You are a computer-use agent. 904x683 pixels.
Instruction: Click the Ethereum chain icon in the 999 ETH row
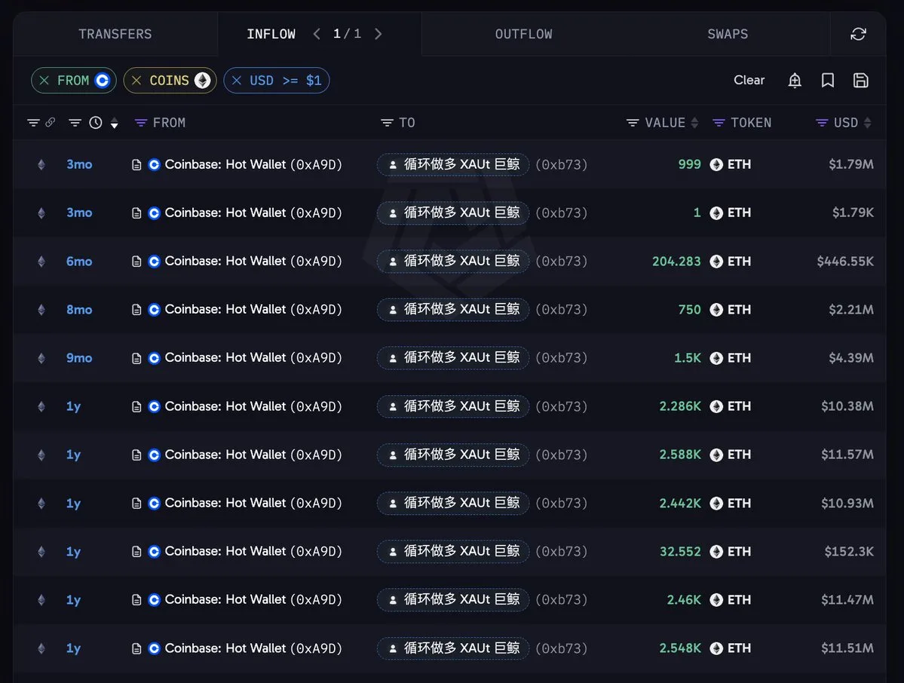(41, 164)
